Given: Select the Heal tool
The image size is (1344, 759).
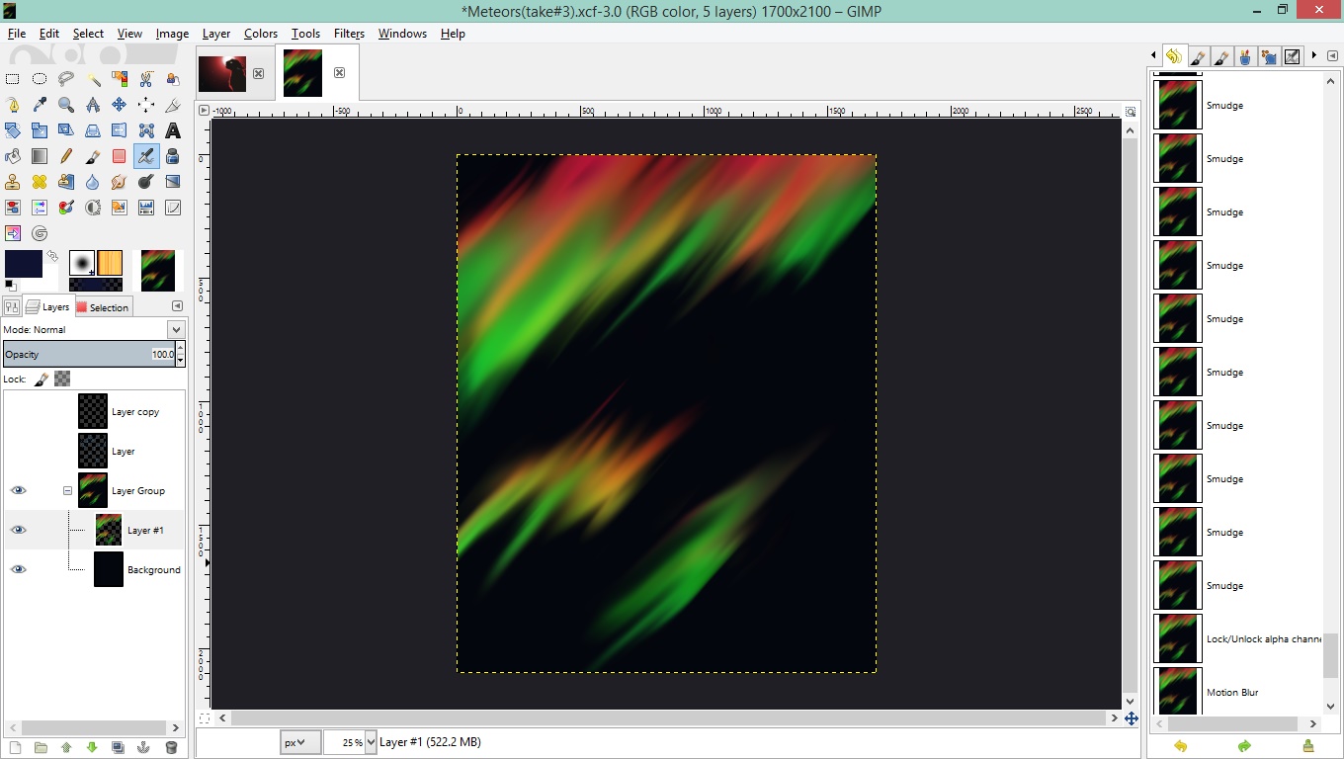Looking at the screenshot, I should pos(40,182).
